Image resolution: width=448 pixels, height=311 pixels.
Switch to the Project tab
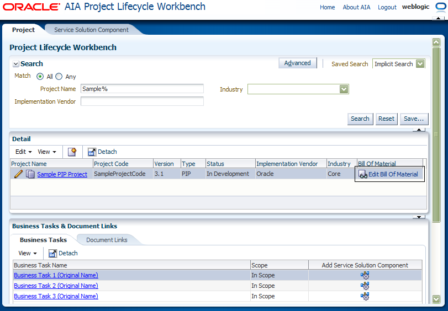coord(23,30)
